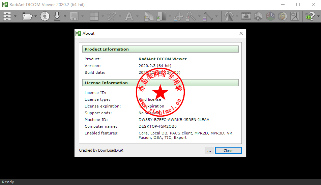Close the About dialog with X
The image size is (321, 185).
241,33
